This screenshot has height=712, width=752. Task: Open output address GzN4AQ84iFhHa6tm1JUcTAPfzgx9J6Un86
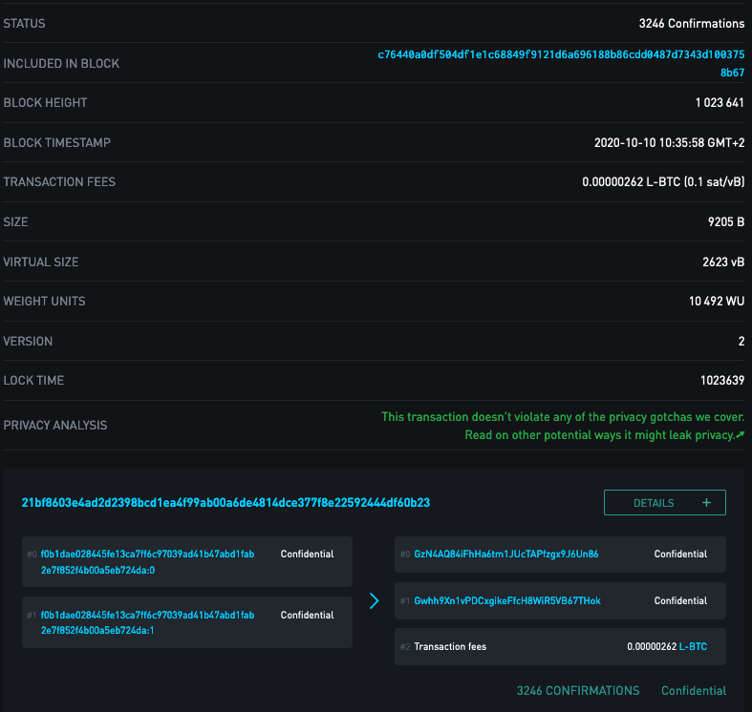click(506, 554)
